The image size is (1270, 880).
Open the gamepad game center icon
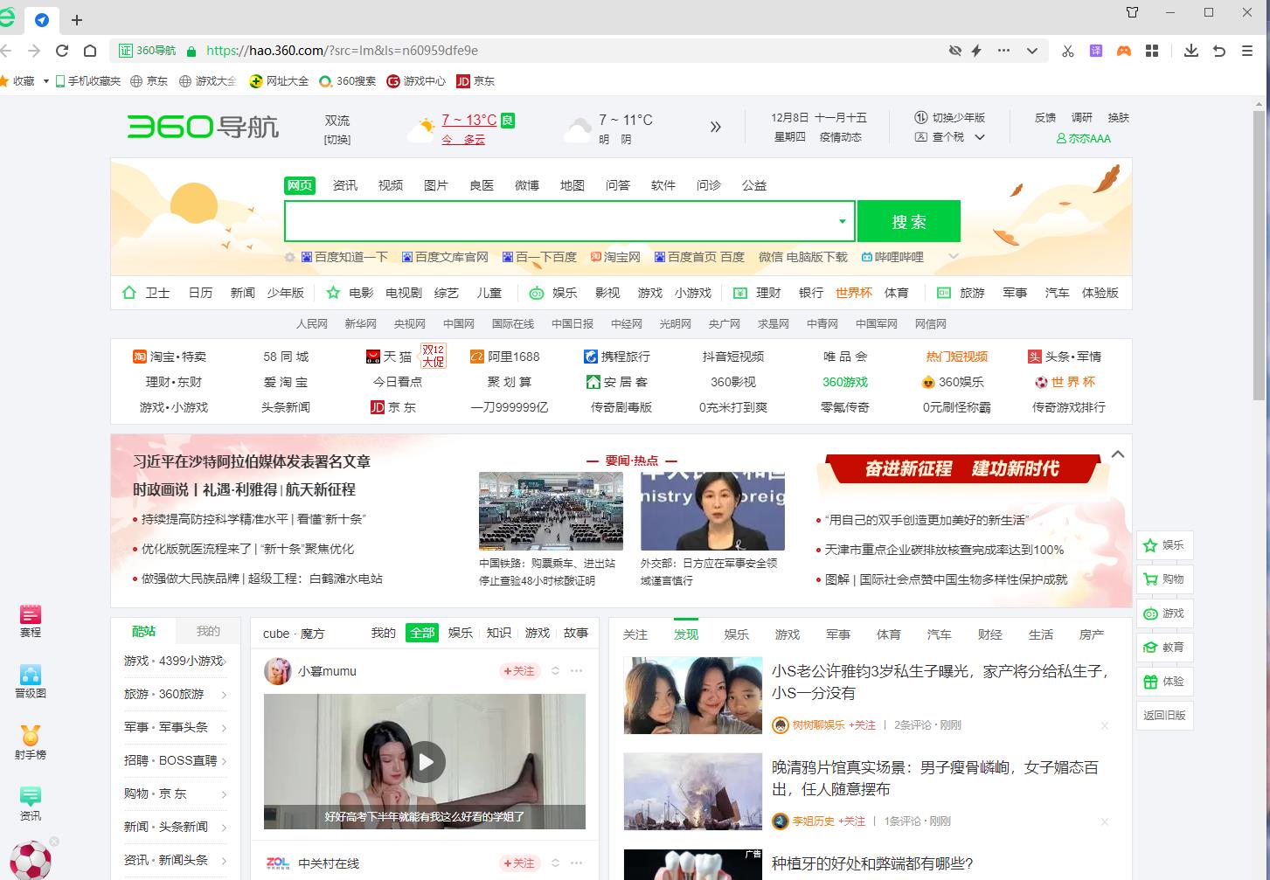[1124, 50]
